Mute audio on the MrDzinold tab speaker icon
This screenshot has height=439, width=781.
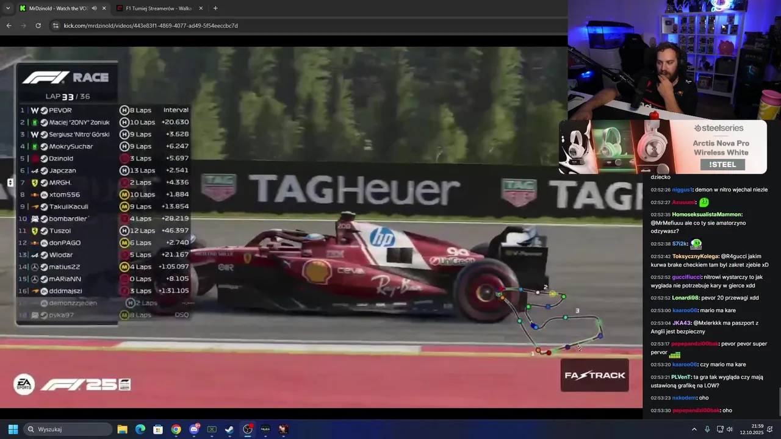tap(94, 9)
